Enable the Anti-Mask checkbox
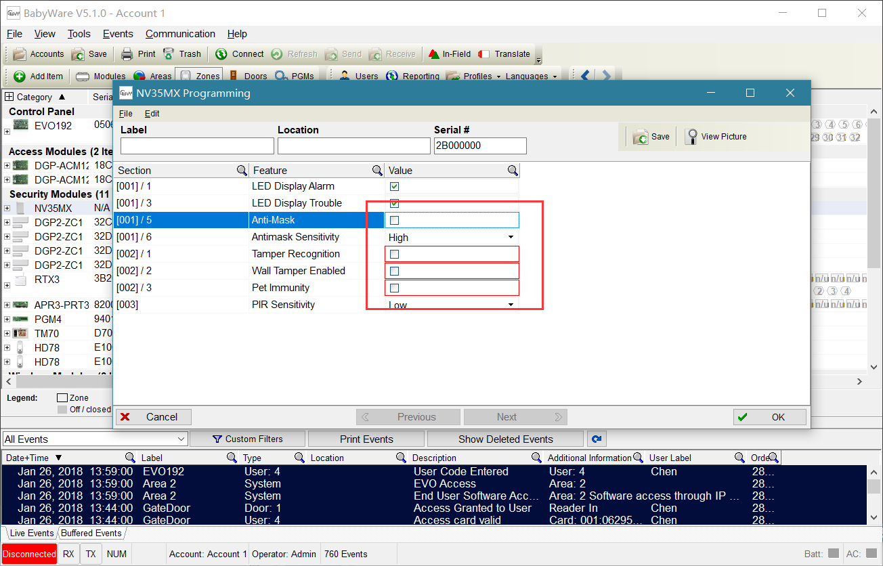This screenshot has height=566, width=883. tap(395, 220)
